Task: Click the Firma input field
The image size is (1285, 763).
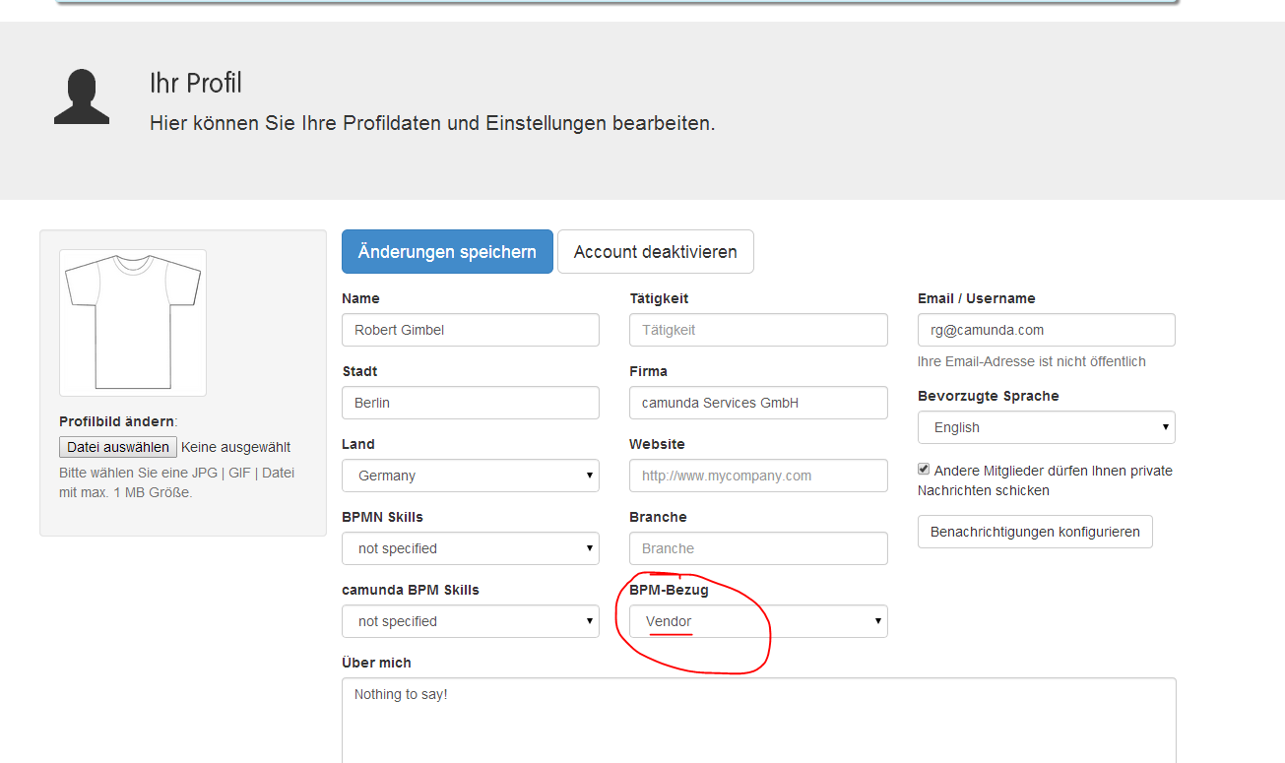Action: (x=758, y=403)
